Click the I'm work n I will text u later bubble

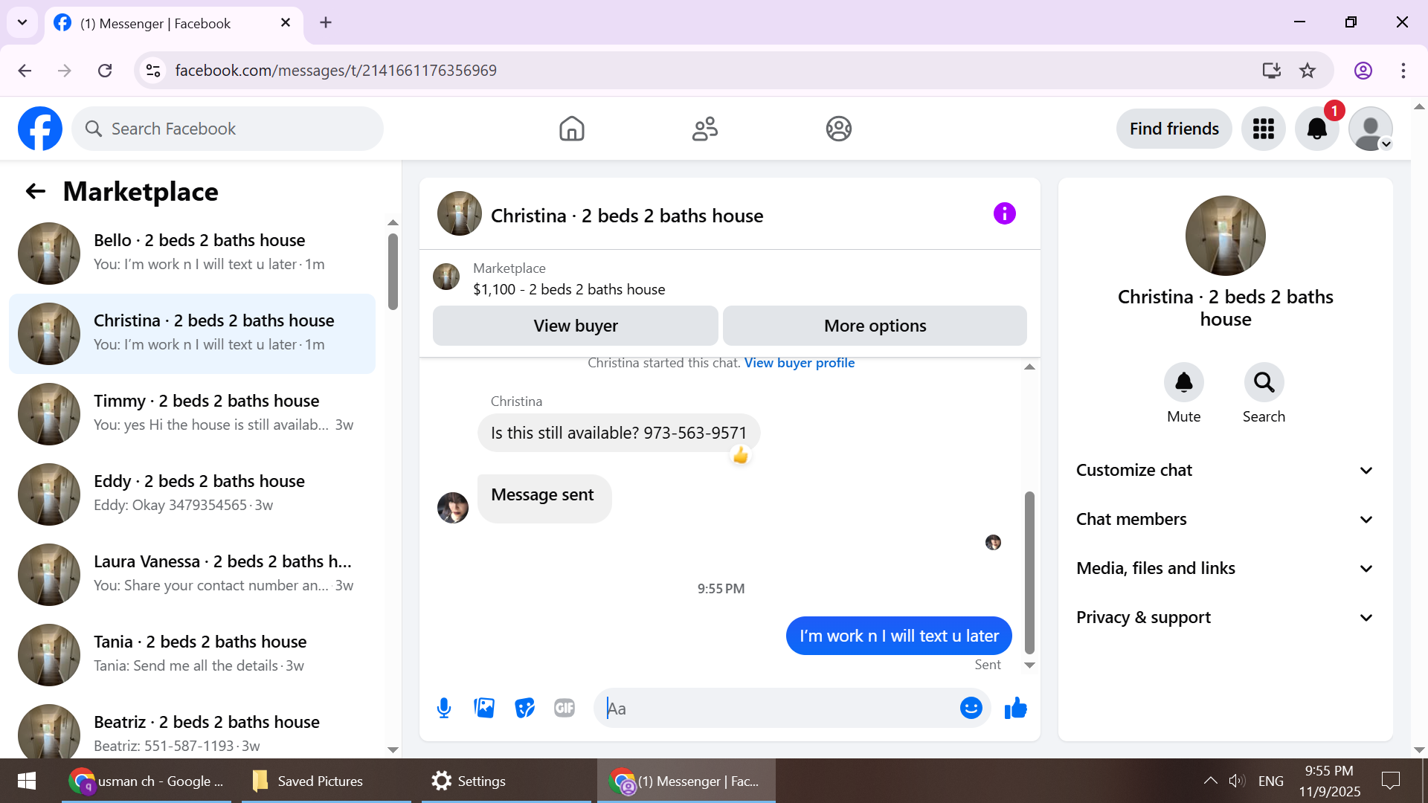click(x=898, y=636)
